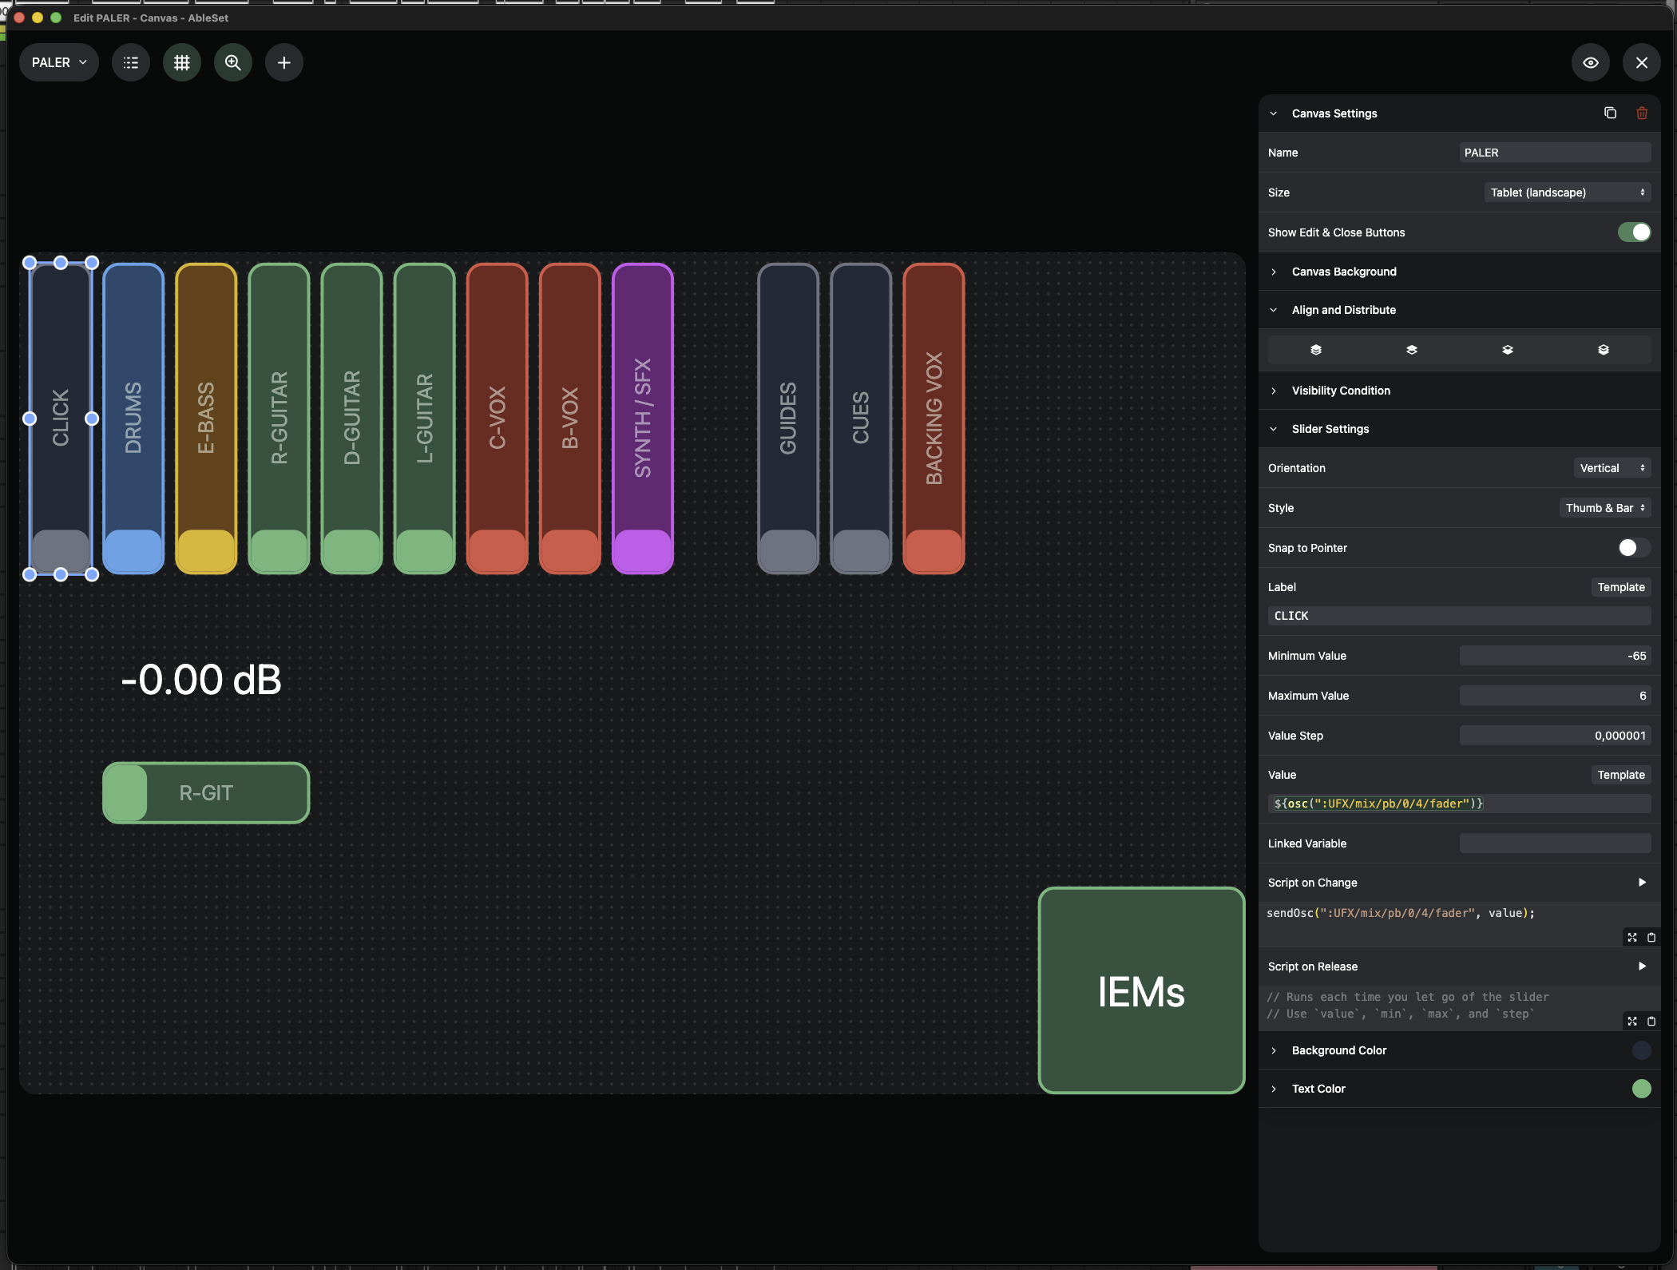The image size is (1677, 1270).
Task: Enable the Snap to Pointer switch
Action: pos(1634,548)
